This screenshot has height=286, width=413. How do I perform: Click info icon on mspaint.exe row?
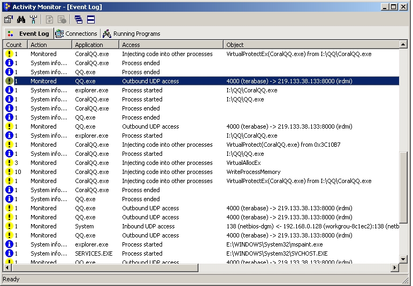(9, 244)
